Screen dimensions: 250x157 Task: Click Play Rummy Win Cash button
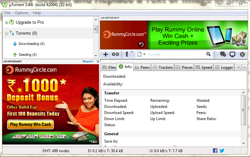(30, 125)
